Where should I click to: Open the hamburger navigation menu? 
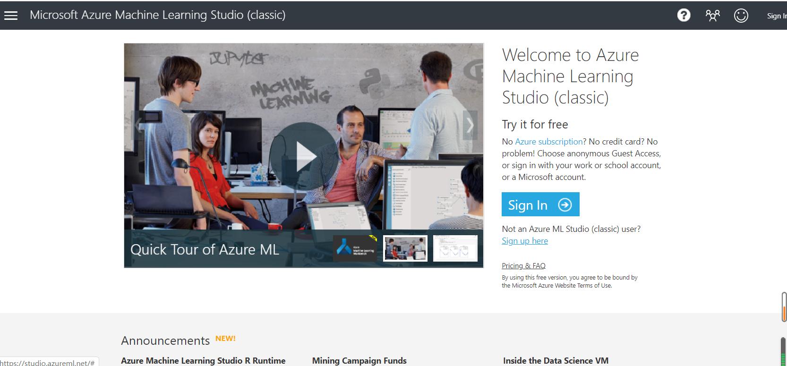point(11,16)
